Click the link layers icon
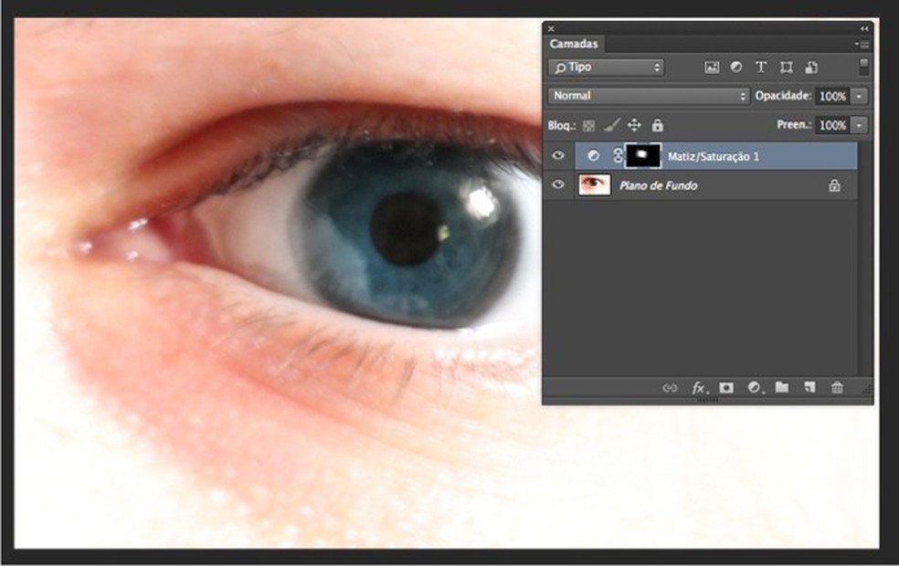The image size is (899, 566). click(x=670, y=388)
